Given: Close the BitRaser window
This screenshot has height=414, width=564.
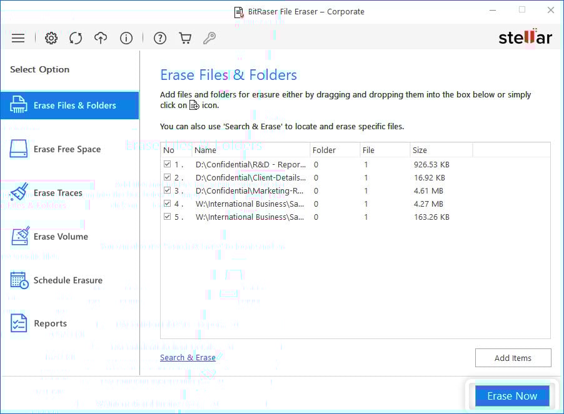Looking at the screenshot, I should click(x=551, y=10).
